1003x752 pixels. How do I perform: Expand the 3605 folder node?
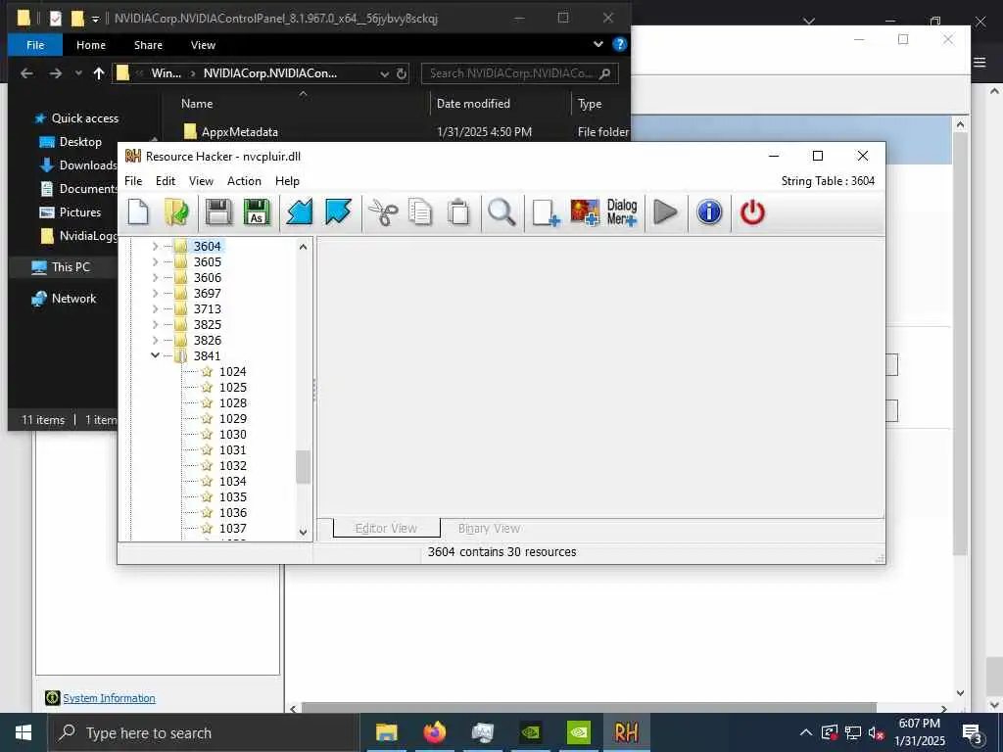pos(155,261)
